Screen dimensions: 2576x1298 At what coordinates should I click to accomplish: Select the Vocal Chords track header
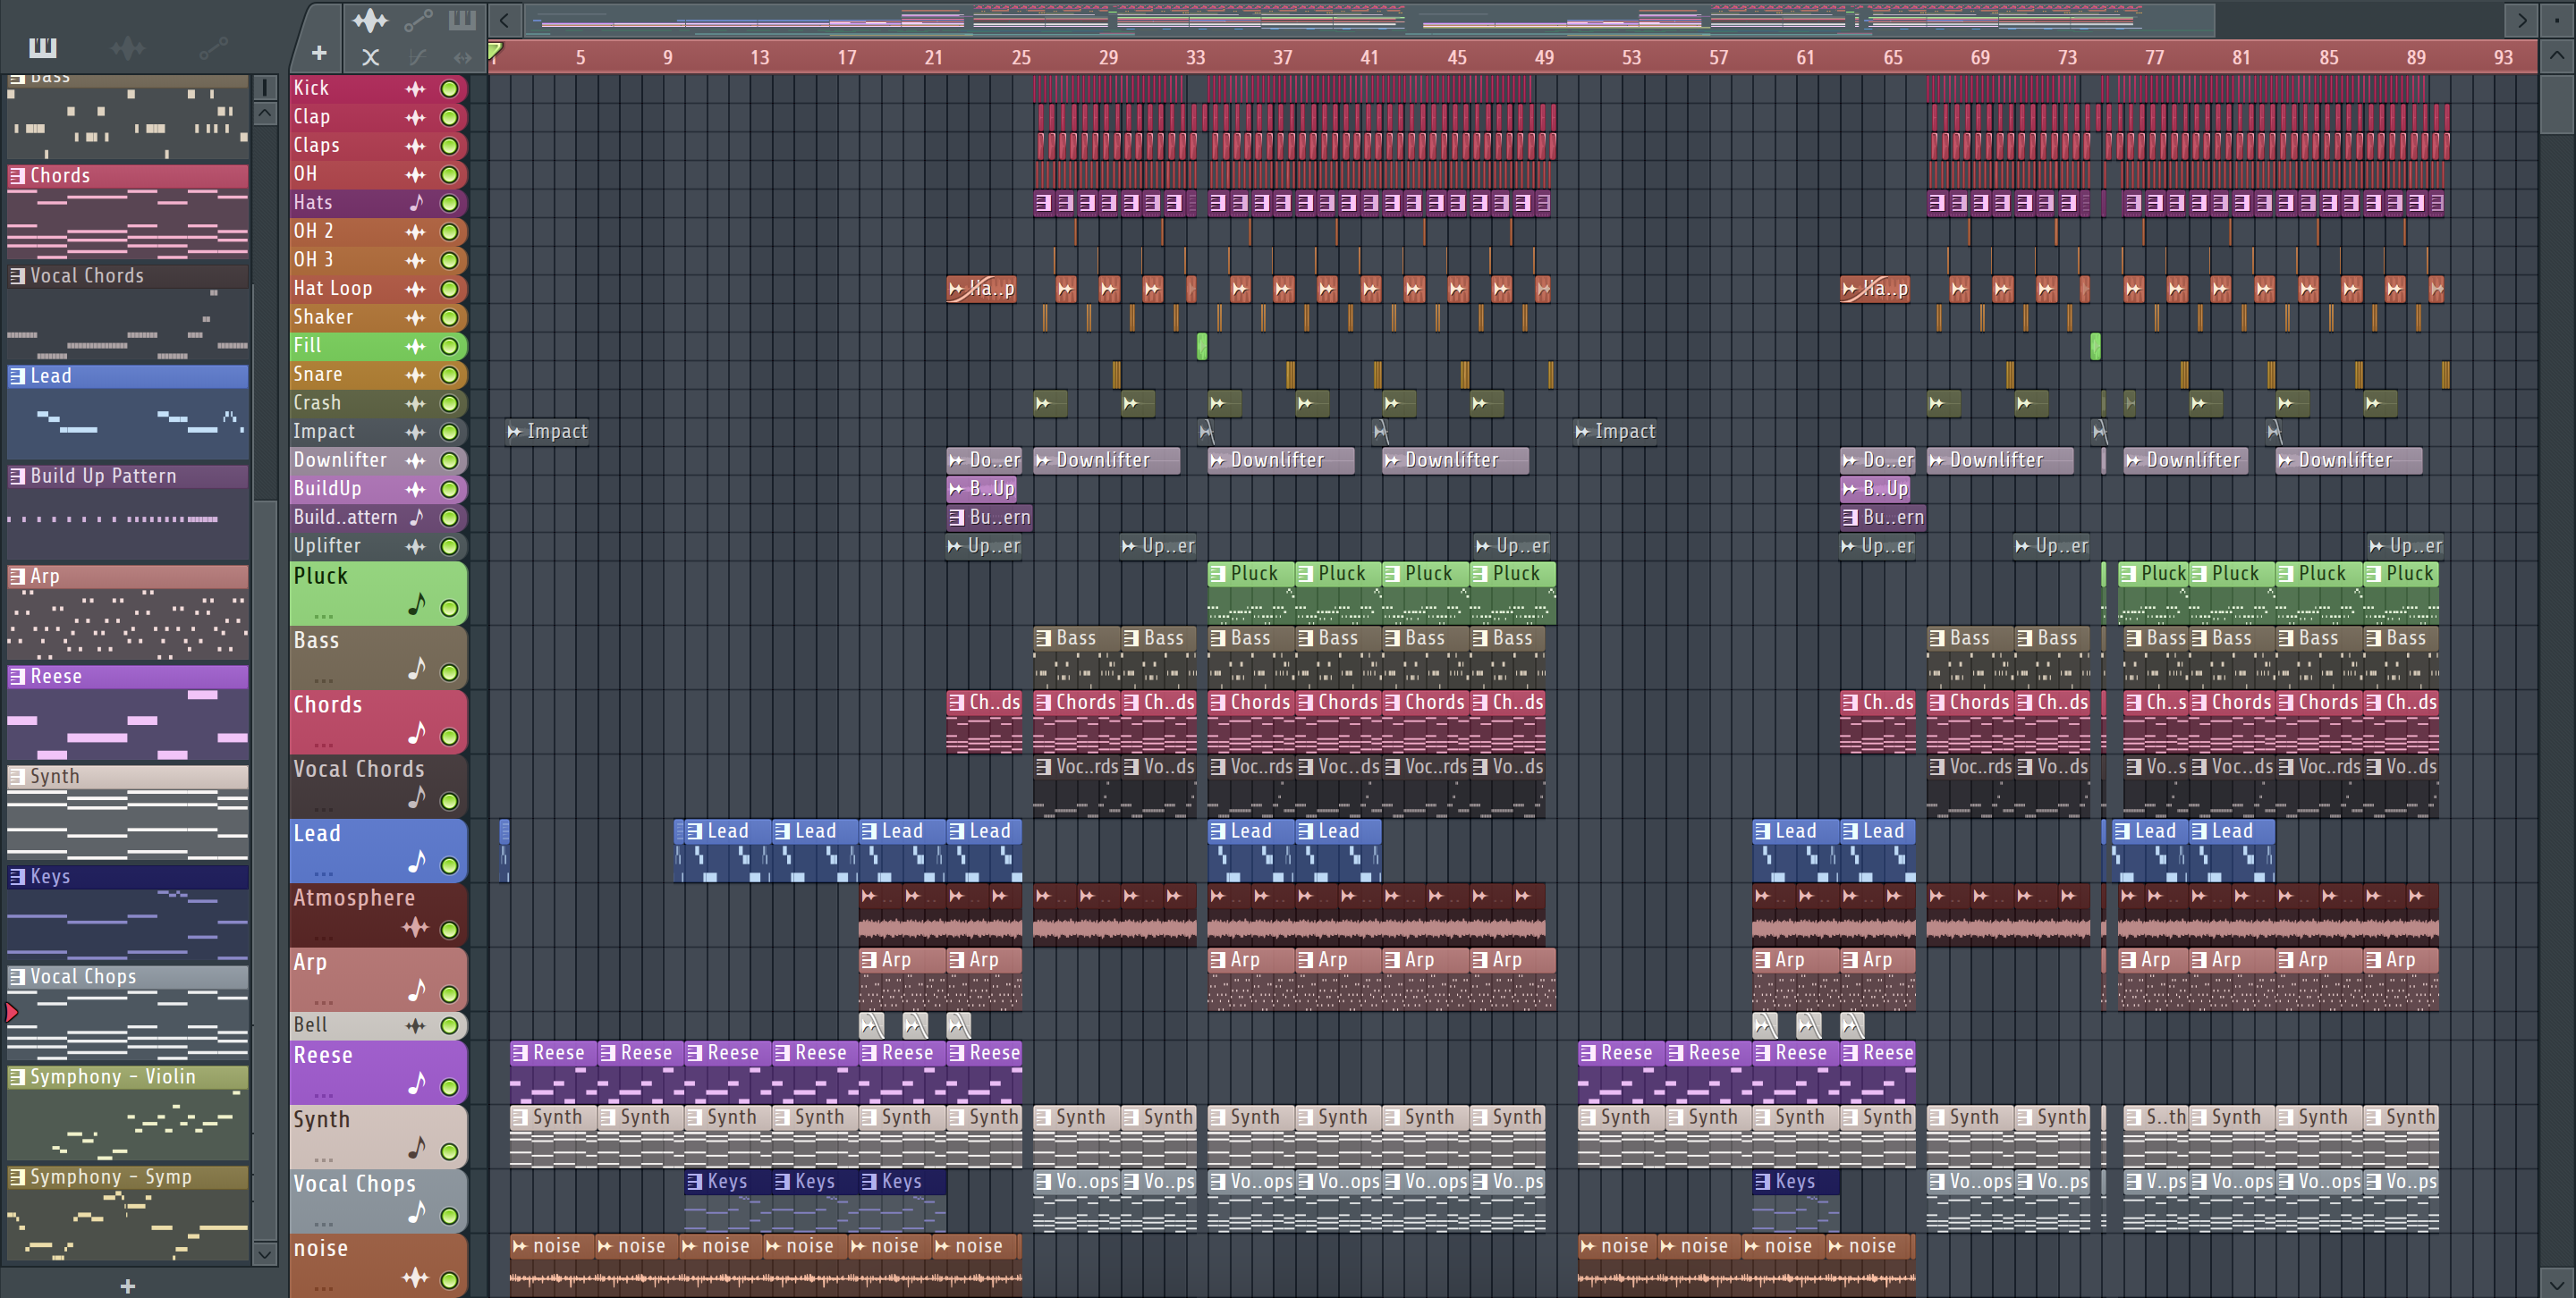click(379, 787)
